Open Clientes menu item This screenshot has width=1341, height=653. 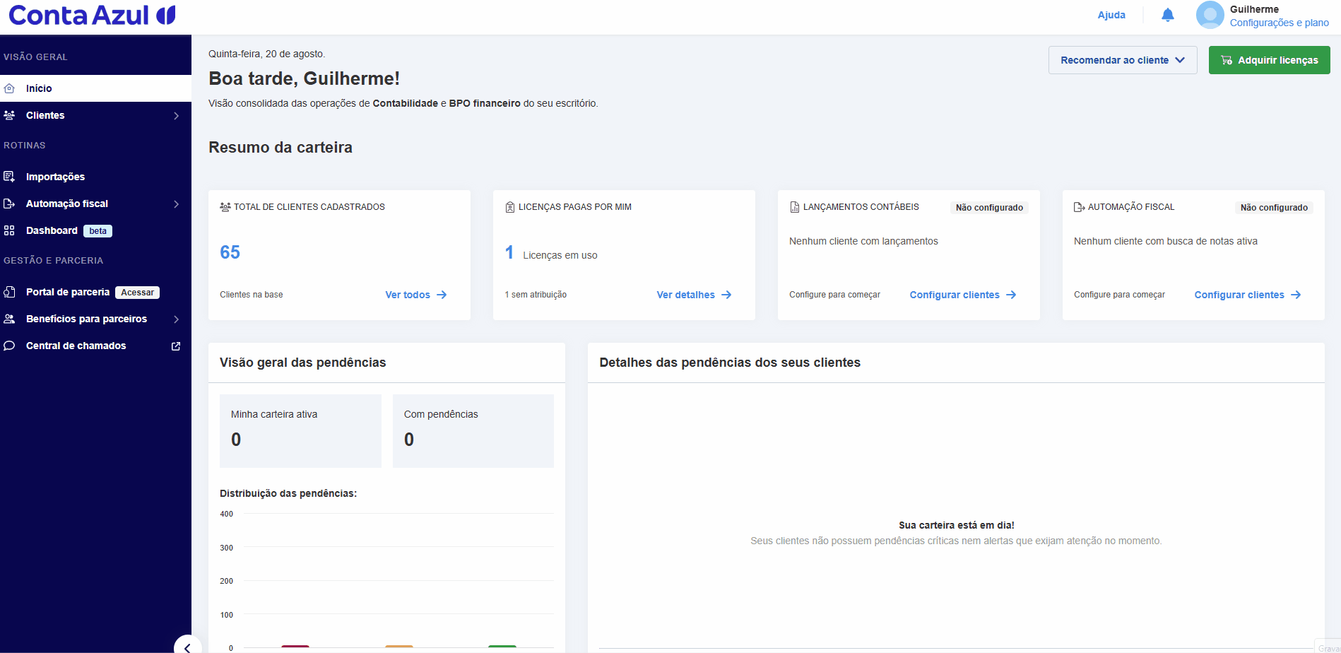point(95,115)
